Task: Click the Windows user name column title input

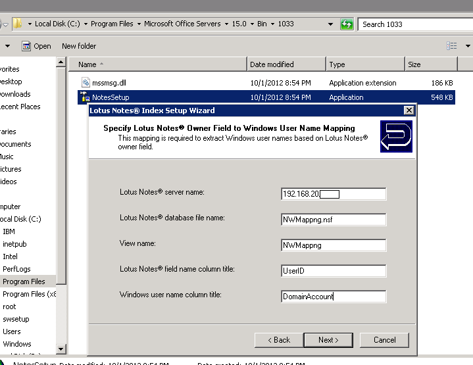Action: [334, 297]
